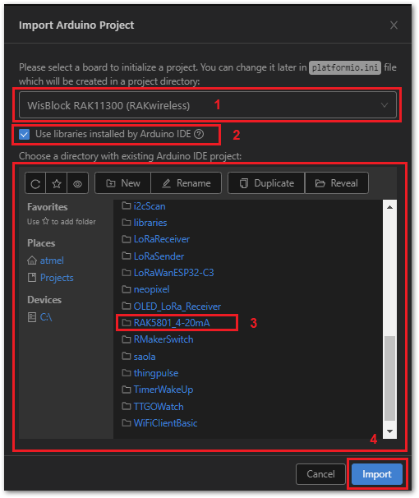This screenshot has height=498, width=419.
Task: Open the OLED_LoRa_Receiver folder
Action: pos(177,307)
